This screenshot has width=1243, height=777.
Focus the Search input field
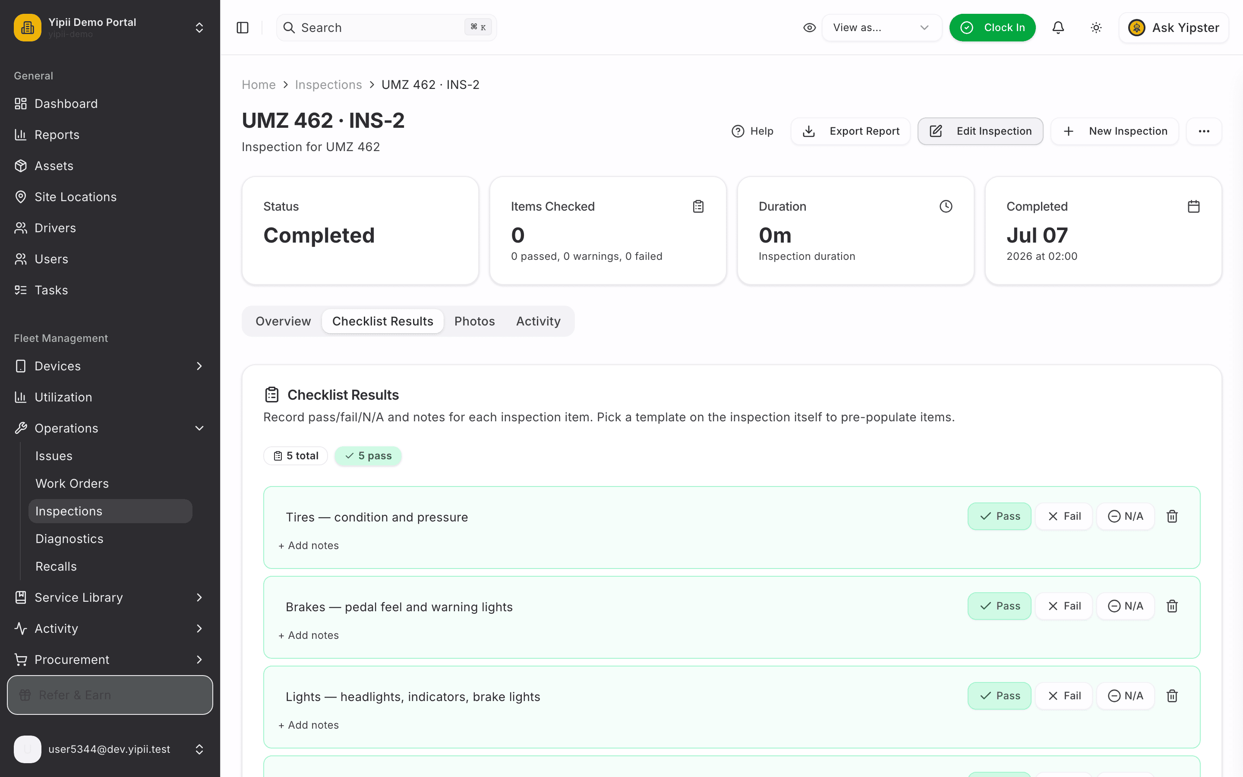pos(386,28)
